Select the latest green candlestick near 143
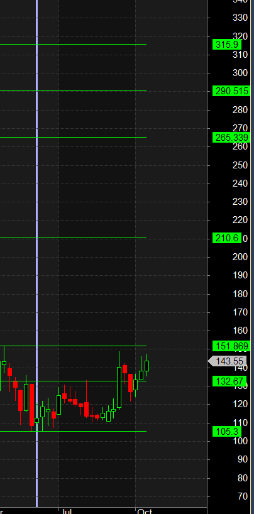 coord(146,366)
